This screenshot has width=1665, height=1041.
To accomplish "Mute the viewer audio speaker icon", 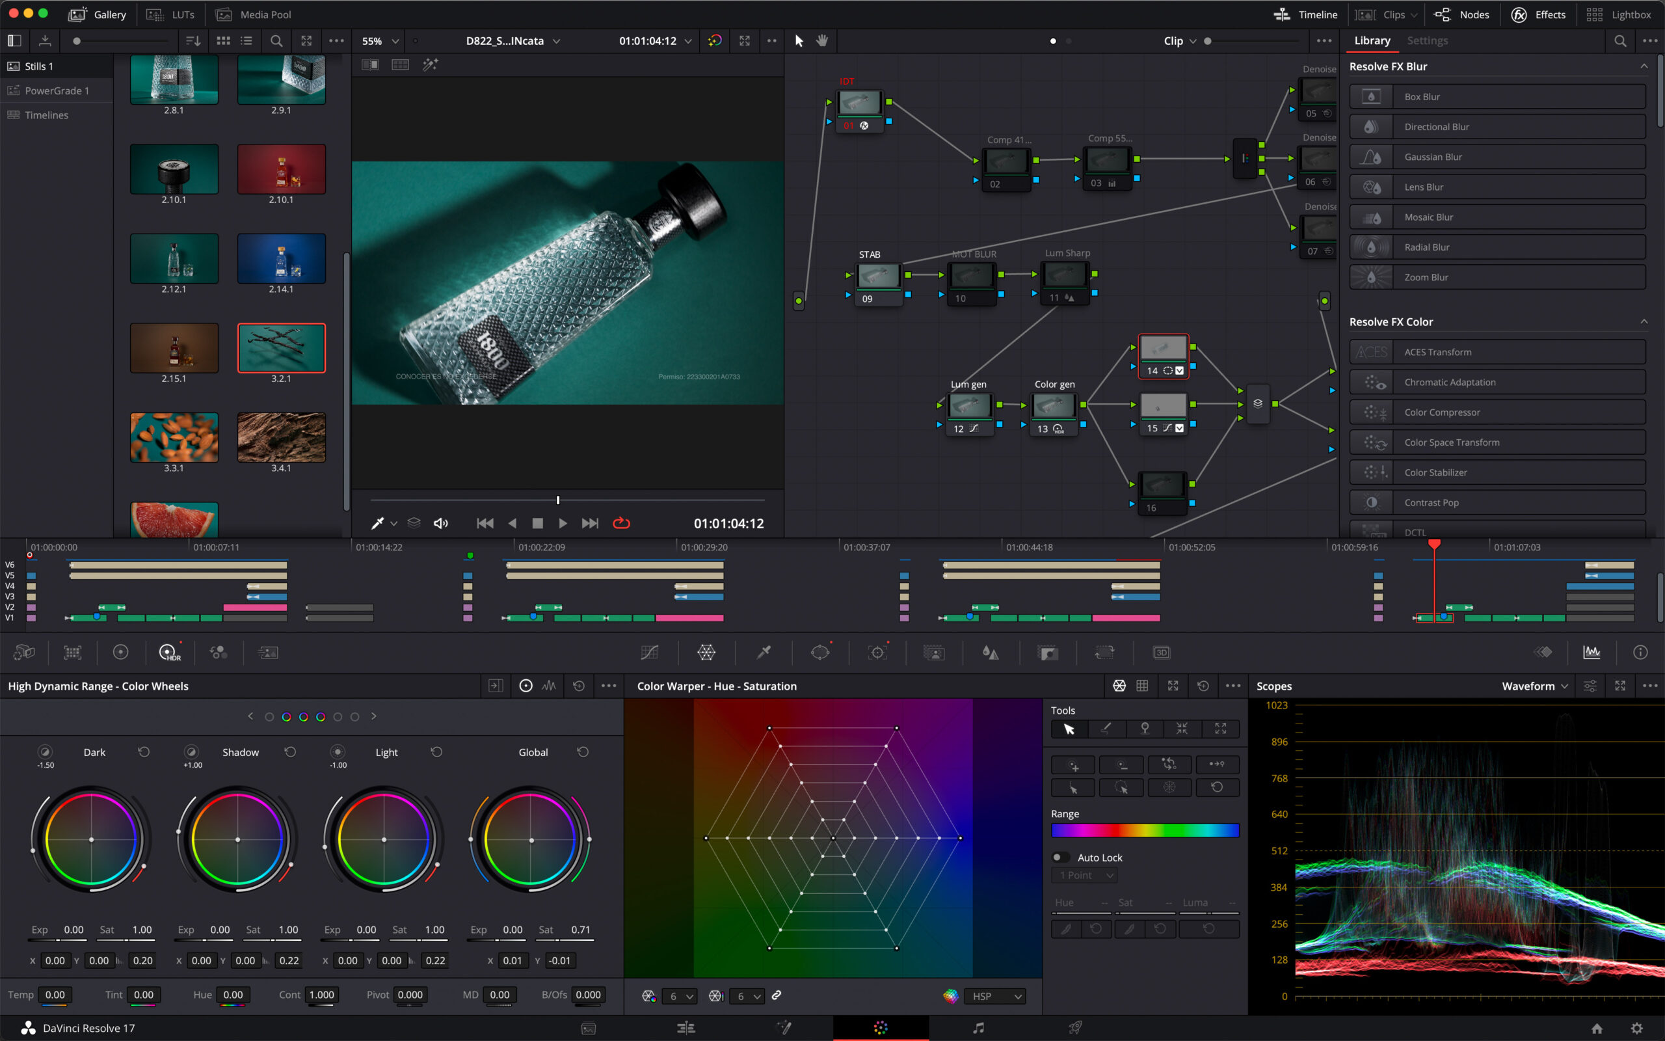I will (x=441, y=523).
